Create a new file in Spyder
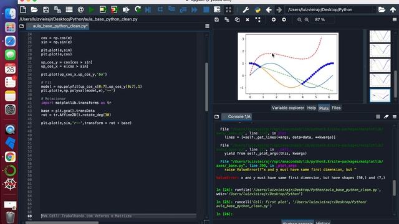Image resolution: width=399 pixels, height=224 pixels. (23, 10)
